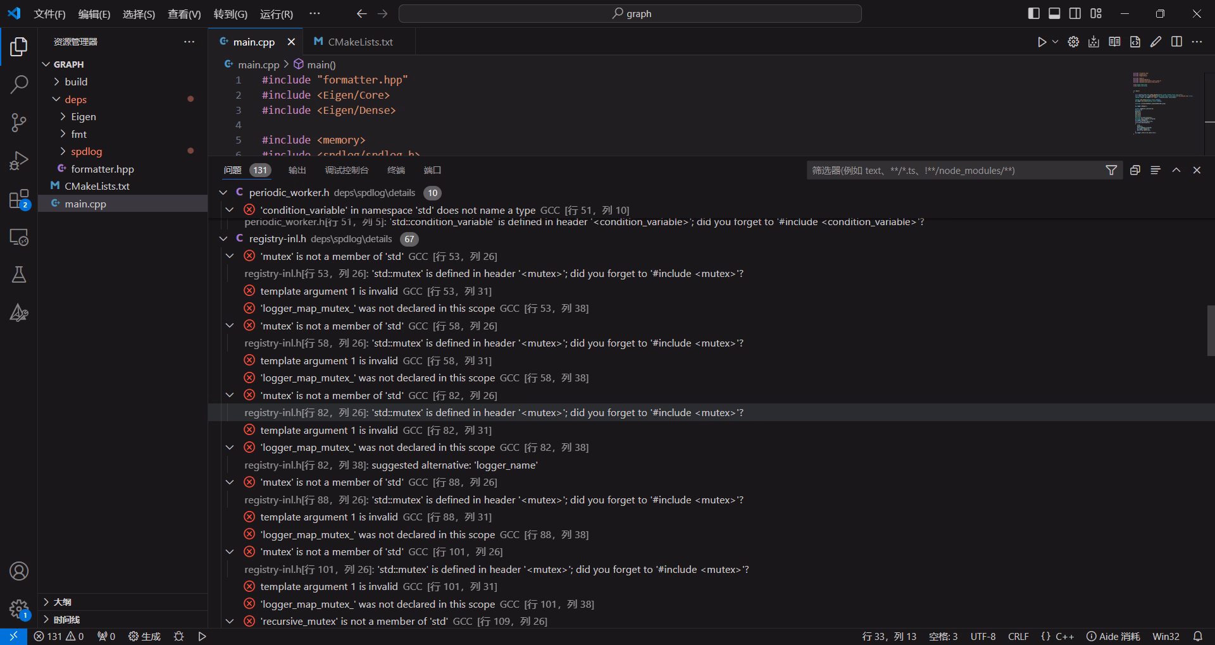Screen dimensions: 1215x645
Task: Open the 选择(S) menu
Action: [139, 14]
